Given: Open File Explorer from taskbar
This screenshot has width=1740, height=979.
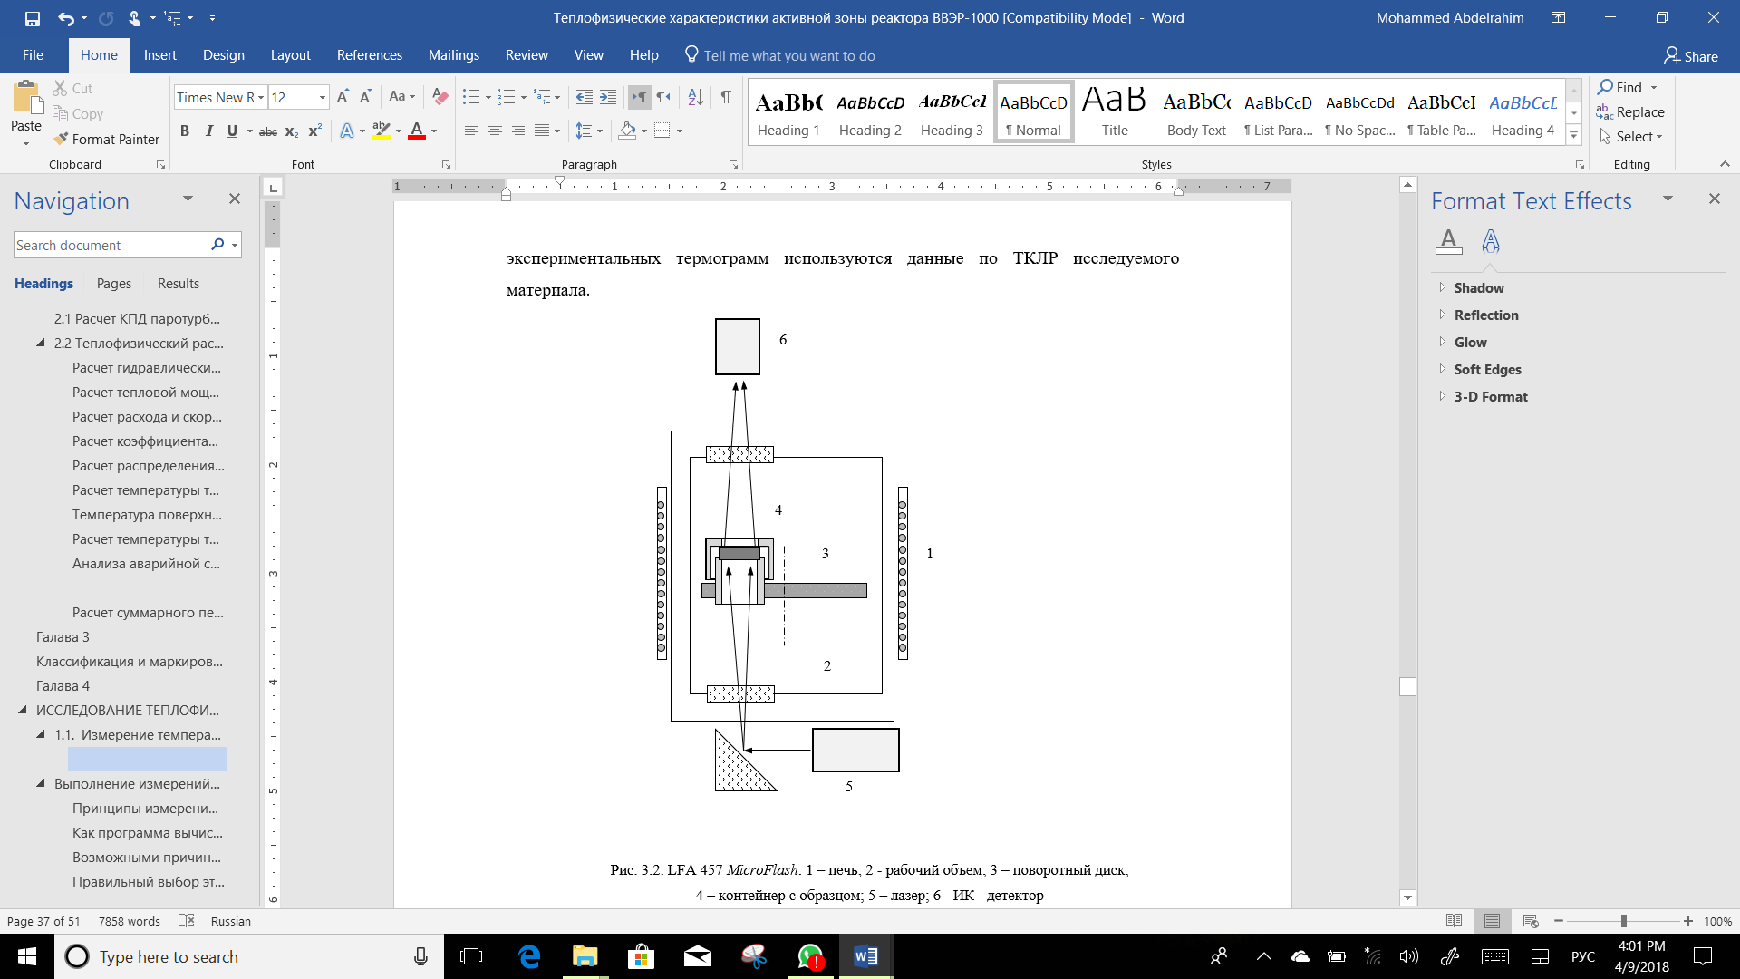Looking at the screenshot, I should coord(585,956).
